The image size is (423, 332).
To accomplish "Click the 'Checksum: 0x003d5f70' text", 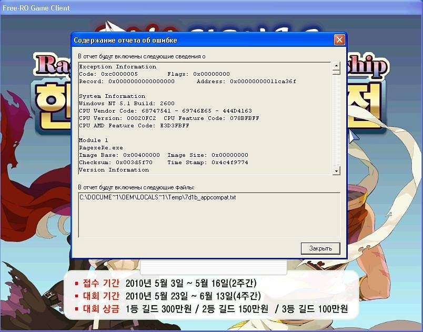I will point(116,163).
